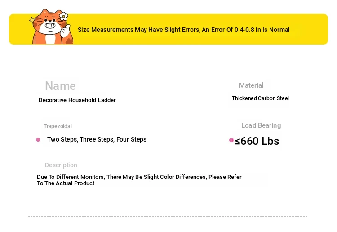Click the Name heading

pyautogui.click(x=60, y=86)
